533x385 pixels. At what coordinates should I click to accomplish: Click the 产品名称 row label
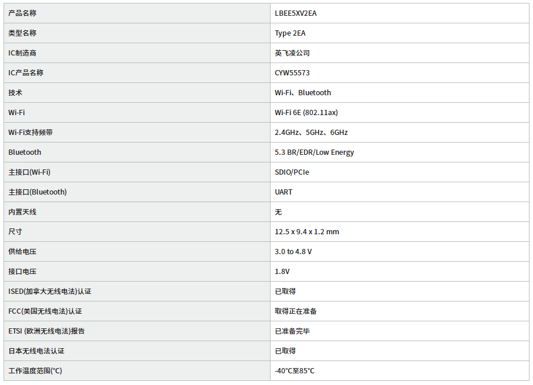[22, 13]
